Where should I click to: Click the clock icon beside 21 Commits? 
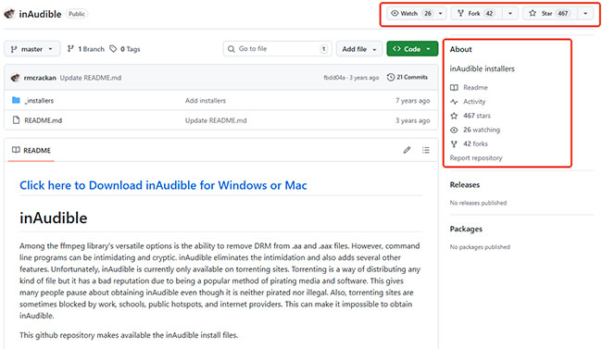tap(391, 77)
